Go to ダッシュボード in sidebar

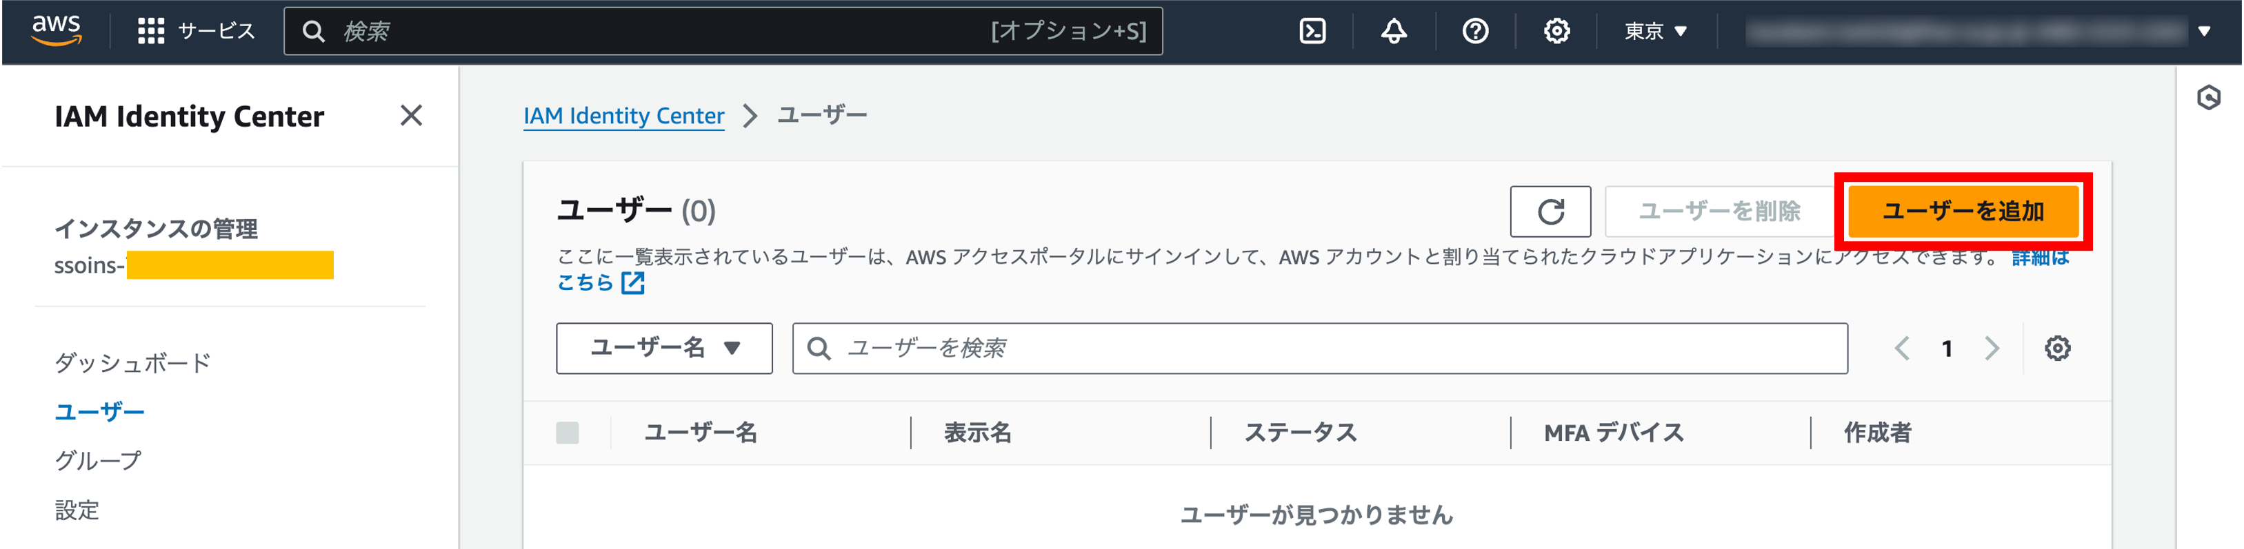[x=132, y=363]
